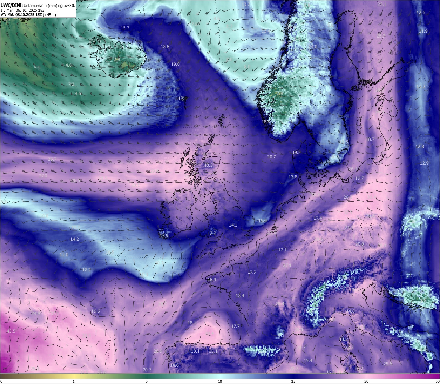
Task: Click the 7.3 map value
Action: pos(71,84)
